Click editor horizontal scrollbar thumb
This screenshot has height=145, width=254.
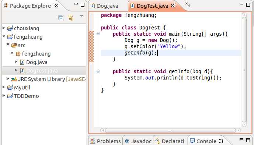click(170, 130)
